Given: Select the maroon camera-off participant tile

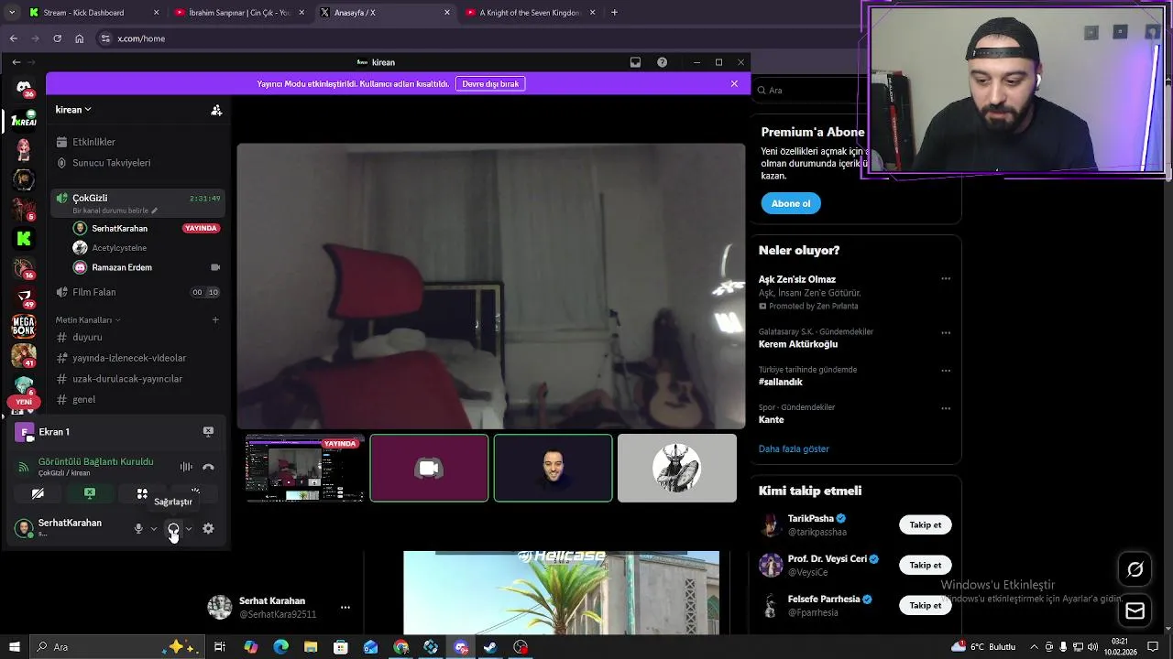Looking at the screenshot, I should pos(429,469).
